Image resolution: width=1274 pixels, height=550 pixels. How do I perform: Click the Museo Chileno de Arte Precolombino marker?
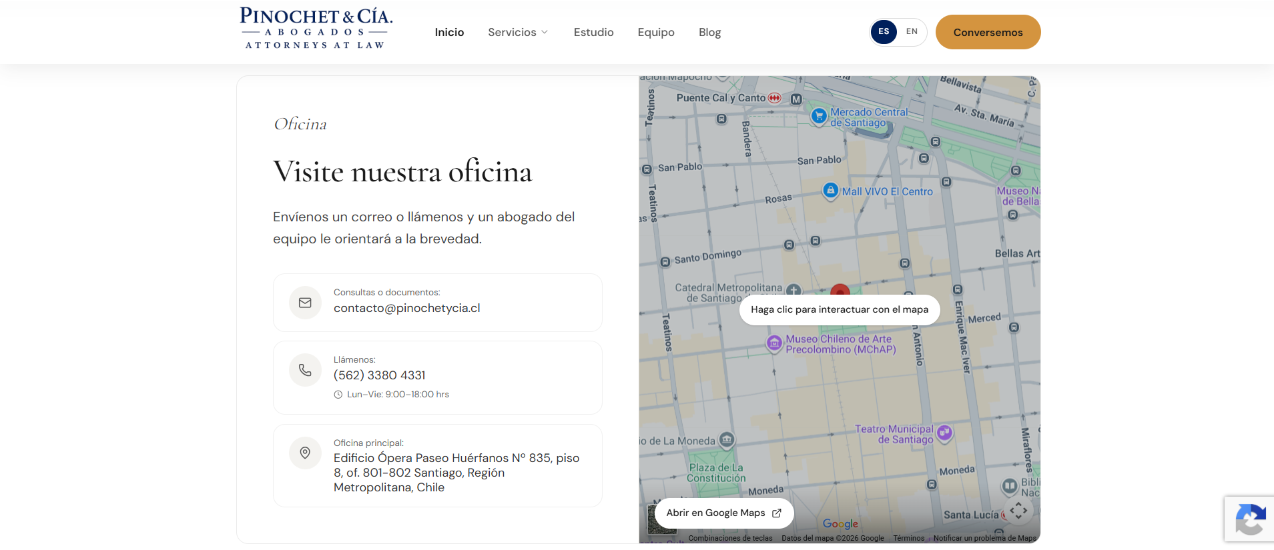pyautogui.click(x=774, y=343)
